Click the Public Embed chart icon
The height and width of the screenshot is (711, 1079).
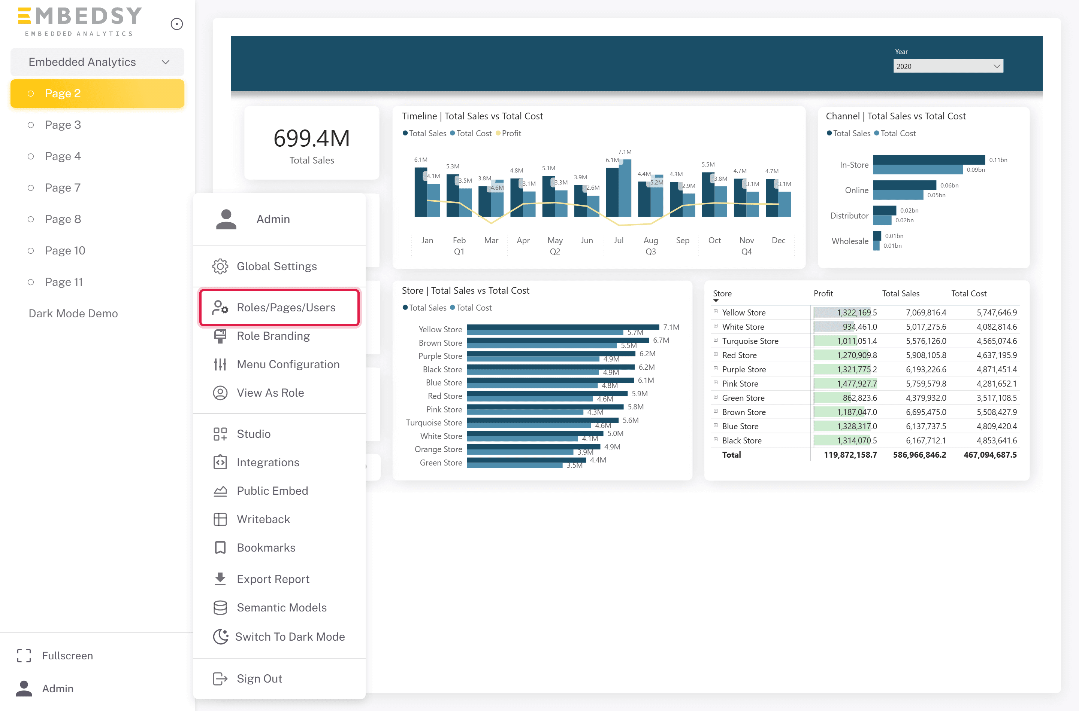(220, 491)
